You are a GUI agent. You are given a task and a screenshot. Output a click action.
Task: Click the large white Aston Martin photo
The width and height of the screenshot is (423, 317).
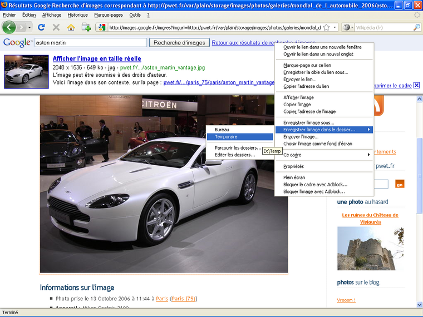point(164,184)
